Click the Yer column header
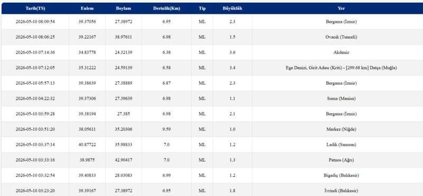The width and height of the screenshot is (423, 196). pos(341,8)
